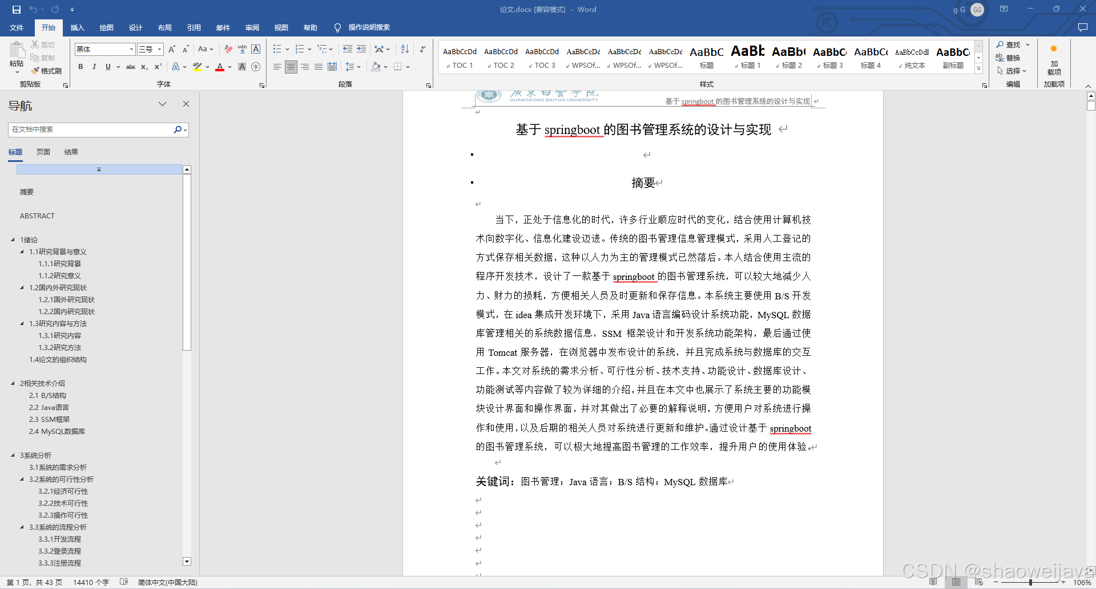Apply the 标题 1 style
Screen dimensions: 1096x589
click(748, 57)
